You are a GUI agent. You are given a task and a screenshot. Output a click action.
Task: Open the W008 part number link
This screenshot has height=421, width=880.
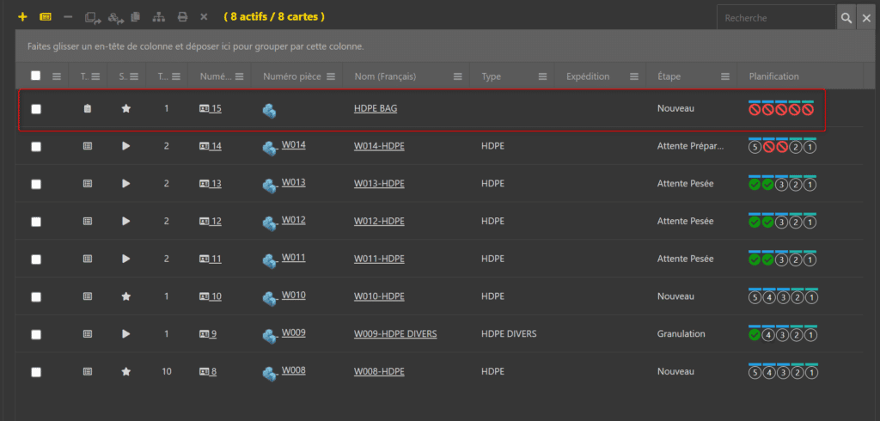coord(293,370)
